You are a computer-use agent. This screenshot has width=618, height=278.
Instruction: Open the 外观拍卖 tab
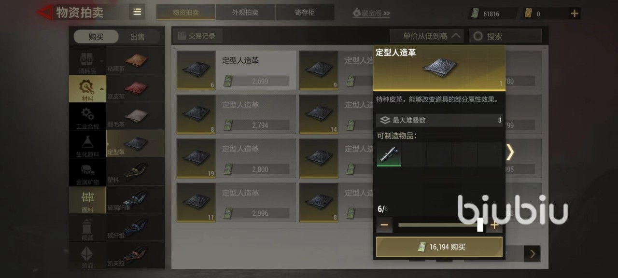(245, 13)
